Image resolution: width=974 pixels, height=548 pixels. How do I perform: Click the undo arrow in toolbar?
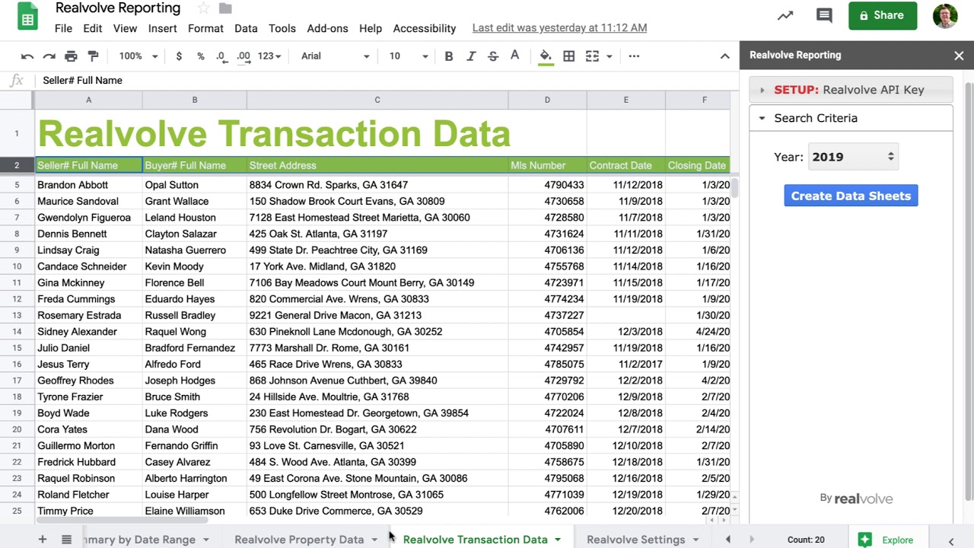[x=27, y=56]
